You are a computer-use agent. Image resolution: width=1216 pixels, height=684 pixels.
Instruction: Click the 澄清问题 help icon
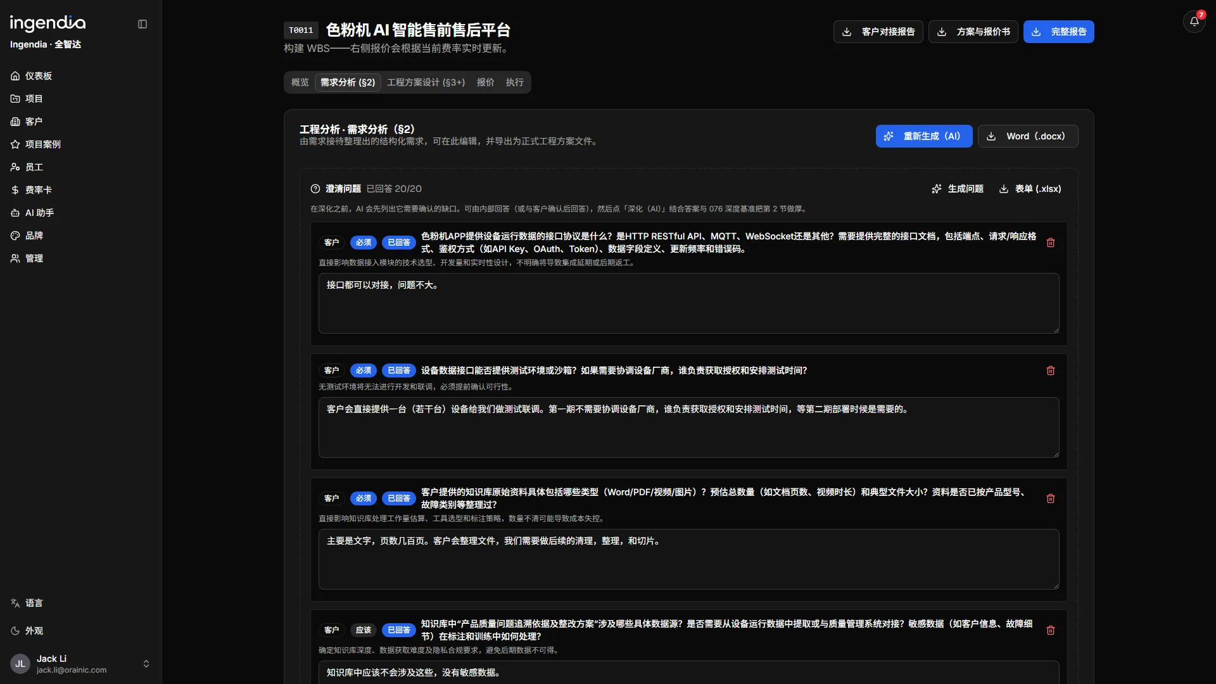coord(315,189)
